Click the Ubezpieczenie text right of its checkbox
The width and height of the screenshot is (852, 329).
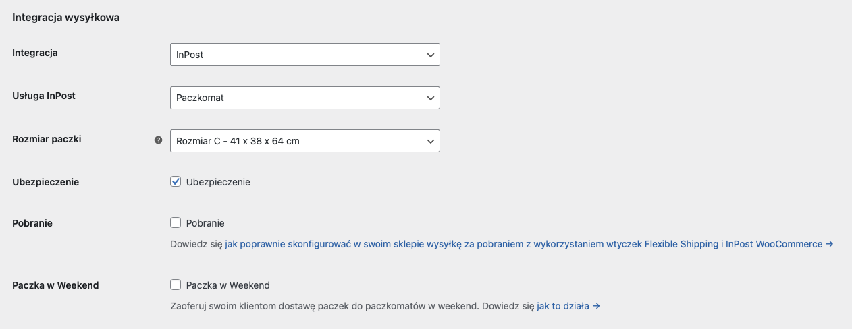(x=218, y=182)
